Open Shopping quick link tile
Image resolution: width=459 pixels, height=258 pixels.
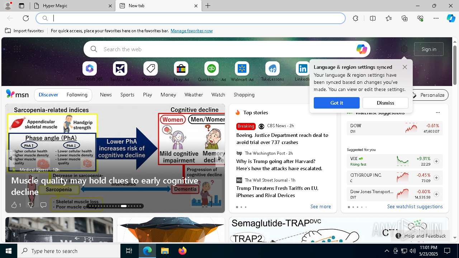point(151,72)
